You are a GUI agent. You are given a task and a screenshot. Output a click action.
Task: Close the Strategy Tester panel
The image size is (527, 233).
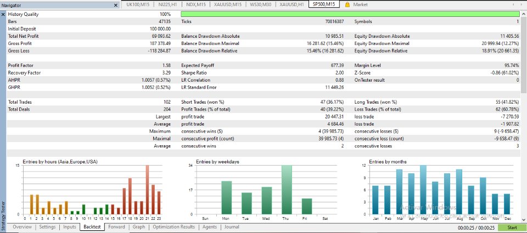point(3,14)
